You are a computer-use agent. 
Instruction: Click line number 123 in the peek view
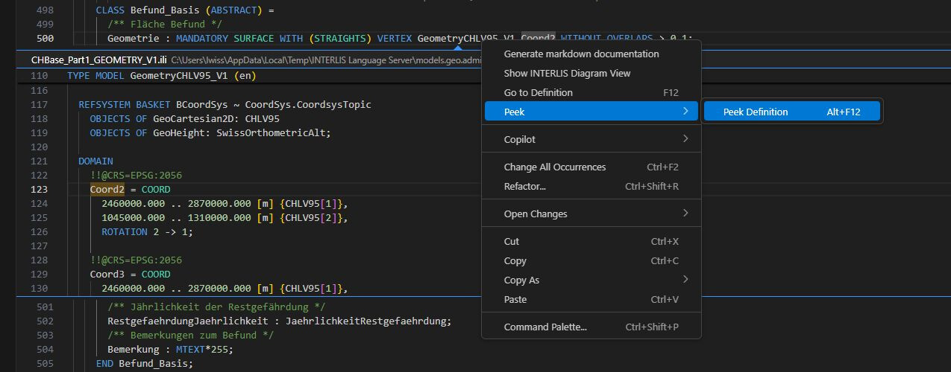pyautogui.click(x=39, y=189)
